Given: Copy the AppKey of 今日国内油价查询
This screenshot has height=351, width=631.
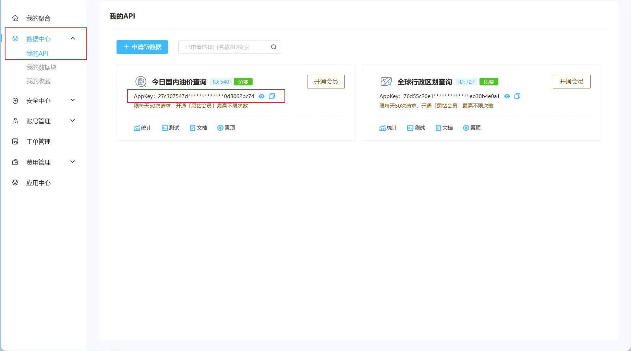Looking at the screenshot, I should 272,96.
